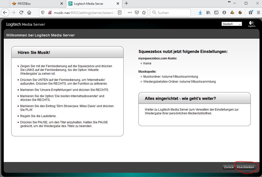Click 'Willkommen bei Logitech Media Server' title
Viewport: 262px width, 177px height.
tap(40, 35)
